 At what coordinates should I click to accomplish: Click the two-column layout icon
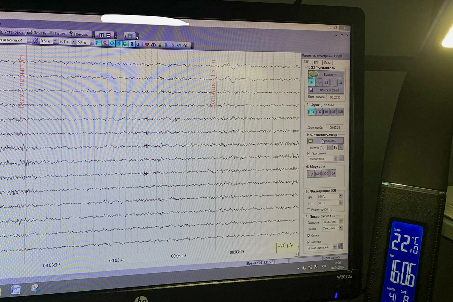(x=102, y=35)
